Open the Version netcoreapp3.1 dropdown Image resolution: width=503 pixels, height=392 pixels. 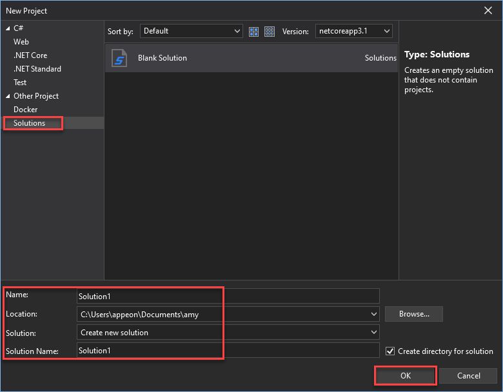coord(354,31)
